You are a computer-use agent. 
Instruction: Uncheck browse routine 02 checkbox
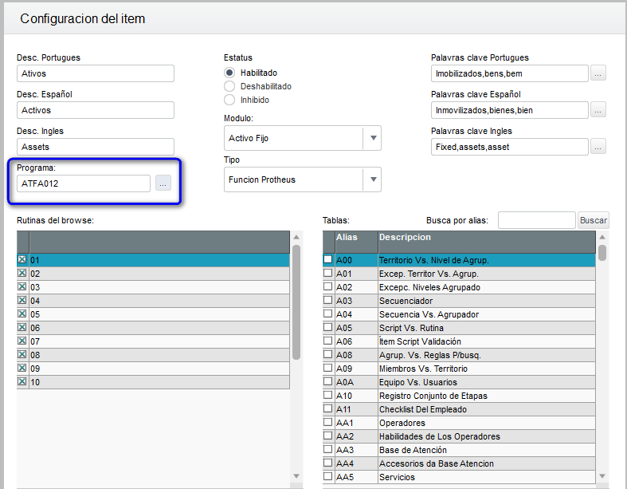pos(22,273)
